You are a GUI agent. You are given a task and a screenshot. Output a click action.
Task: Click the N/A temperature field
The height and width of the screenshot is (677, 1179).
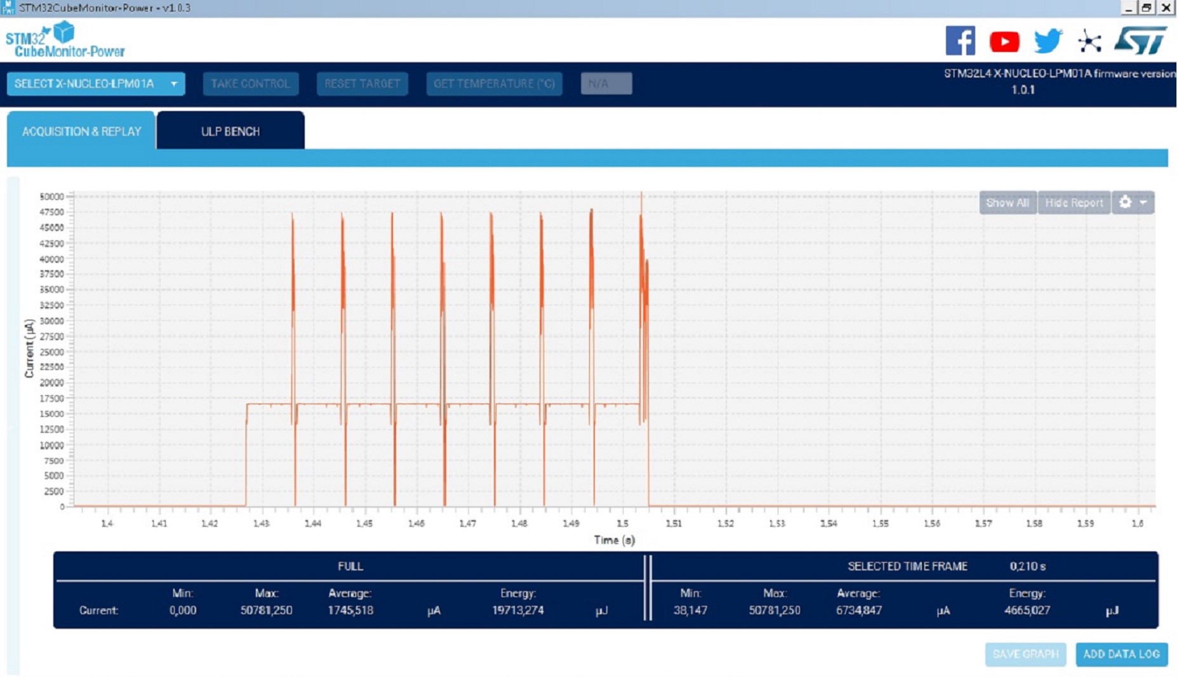[x=606, y=84]
